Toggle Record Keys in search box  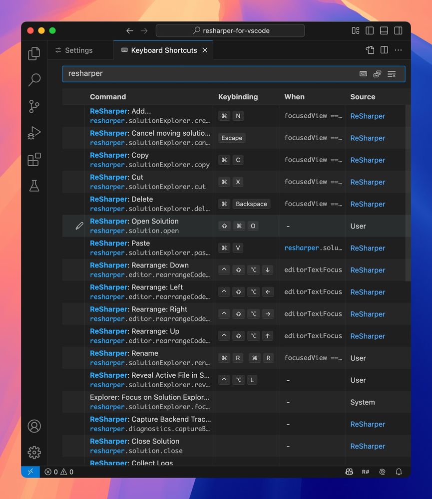[x=363, y=74]
